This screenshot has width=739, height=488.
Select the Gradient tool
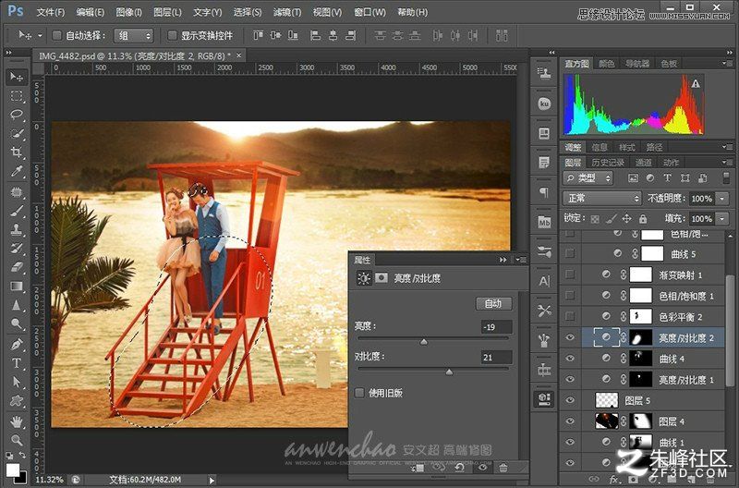17,287
